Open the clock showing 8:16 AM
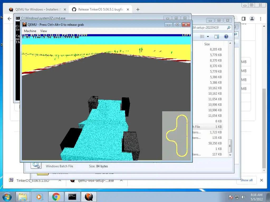270x202 pixels. point(256,197)
